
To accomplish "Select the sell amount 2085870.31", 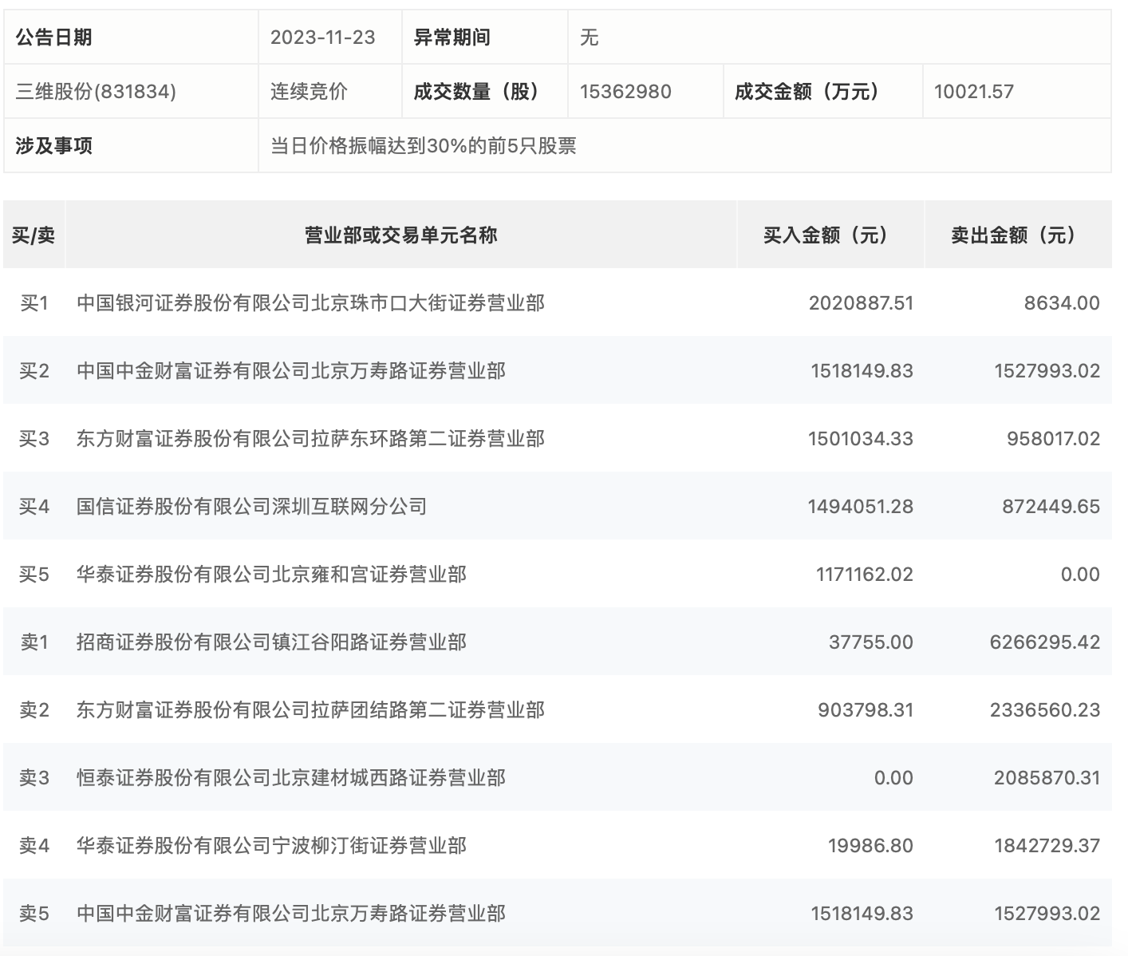I will (x=1047, y=778).
